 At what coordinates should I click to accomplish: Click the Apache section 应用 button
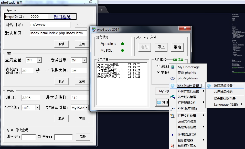(x=82, y=44)
